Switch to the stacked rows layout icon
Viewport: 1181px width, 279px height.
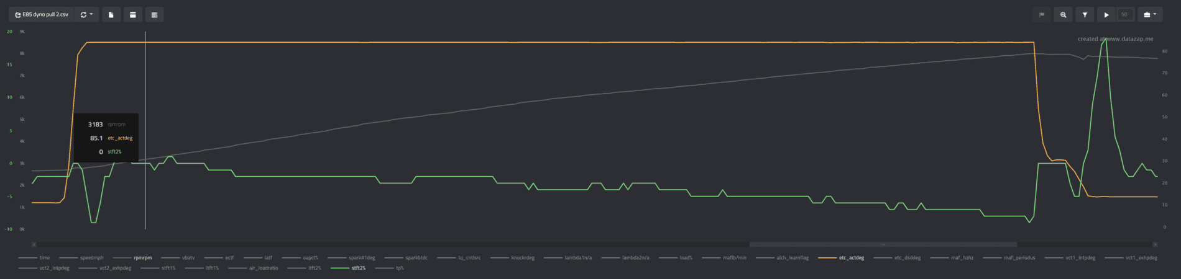tap(155, 14)
